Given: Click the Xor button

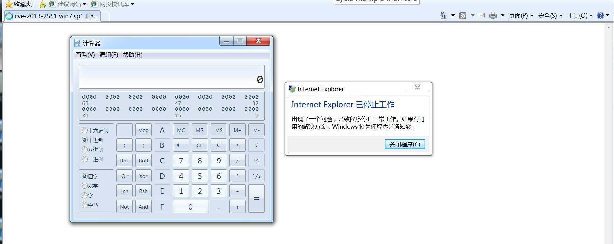Looking at the screenshot, I should (143, 176).
